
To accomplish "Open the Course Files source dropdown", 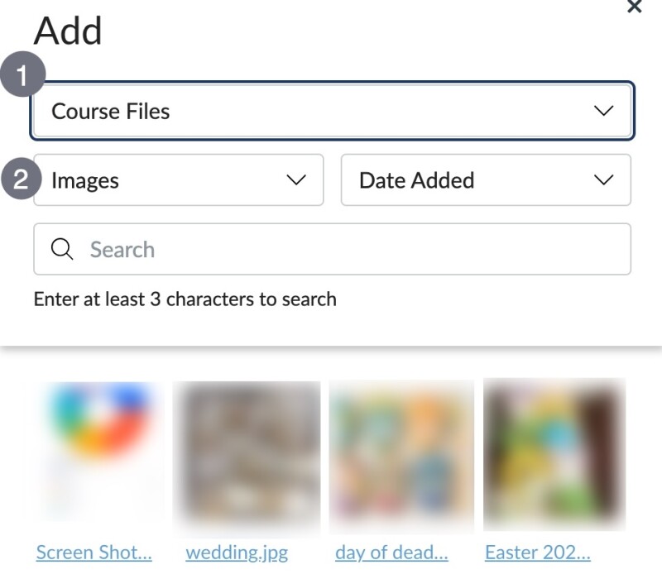I will [x=331, y=111].
